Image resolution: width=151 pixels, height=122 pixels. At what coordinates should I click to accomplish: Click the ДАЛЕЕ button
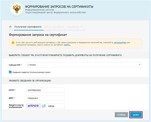(x=136, y=115)
